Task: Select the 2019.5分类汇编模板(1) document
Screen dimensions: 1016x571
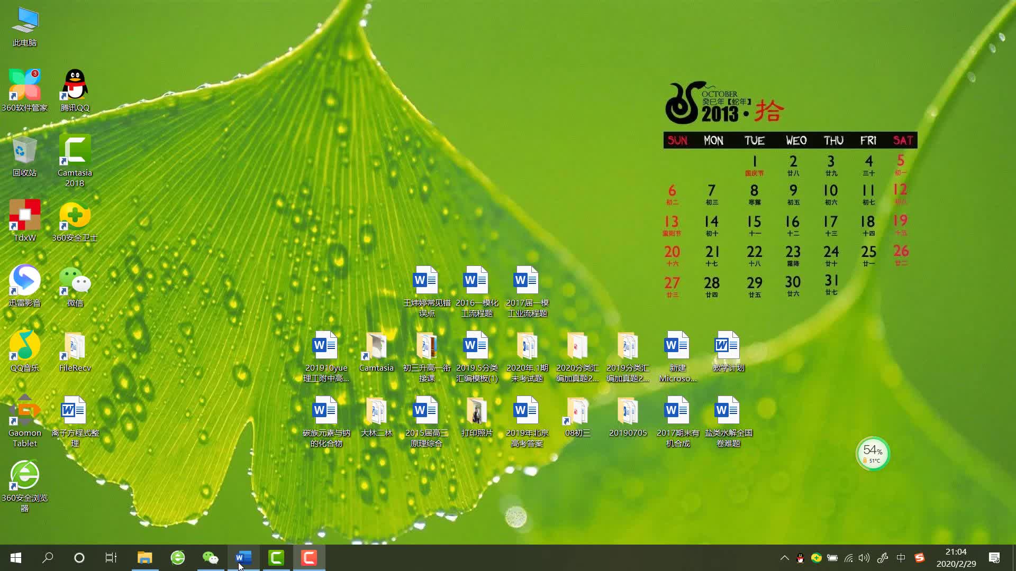Action: pos(477,356)
